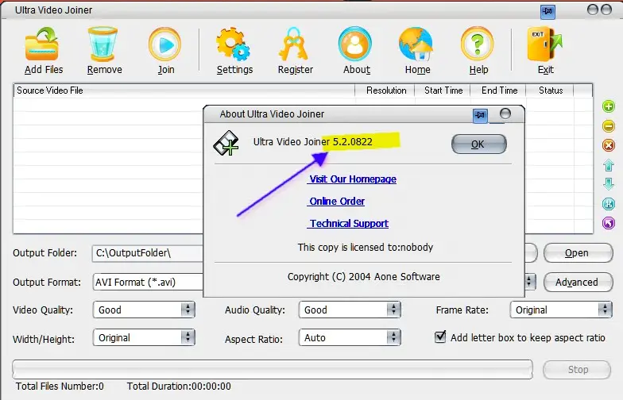
Task: Click the text This copy is licensed to:nobody
Action: point(366,248)
